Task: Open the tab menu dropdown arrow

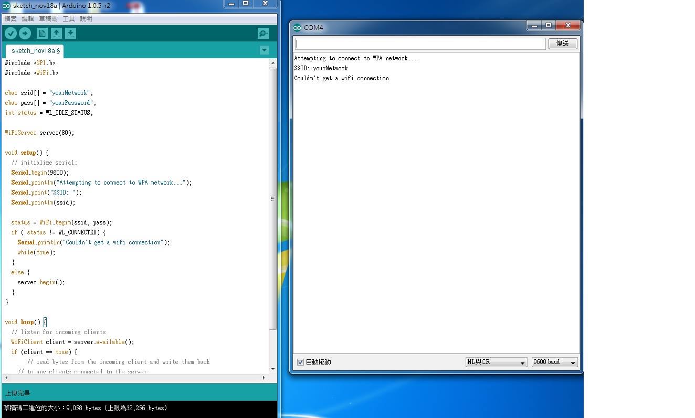Action: click(x=264, y=50)
